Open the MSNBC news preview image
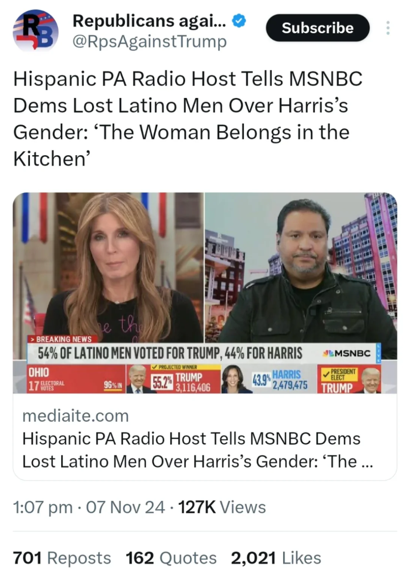This screenshot has width=405, height=569. pos(205,293)
